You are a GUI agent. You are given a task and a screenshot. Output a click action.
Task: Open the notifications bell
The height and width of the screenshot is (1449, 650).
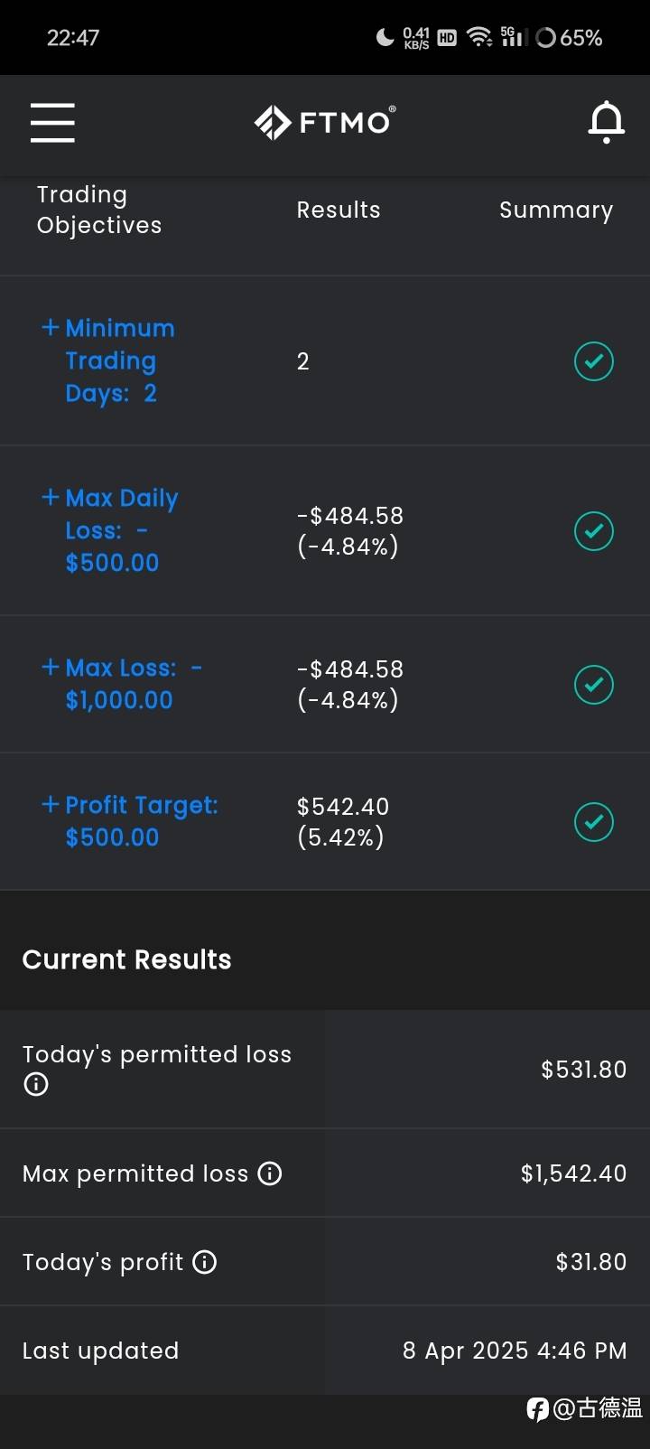click(x=607, y=122)
